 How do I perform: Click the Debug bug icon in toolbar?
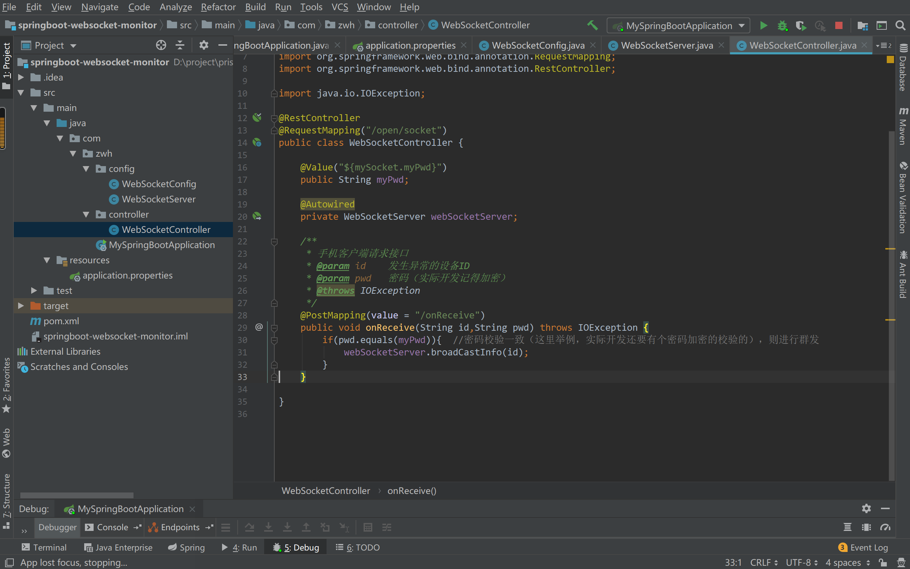tap(782, 26)
